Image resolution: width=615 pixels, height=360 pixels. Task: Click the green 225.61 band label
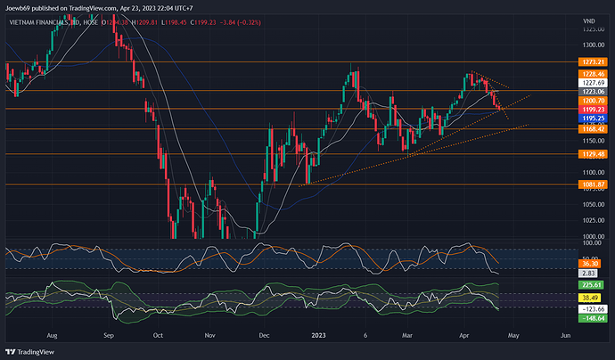593,285
